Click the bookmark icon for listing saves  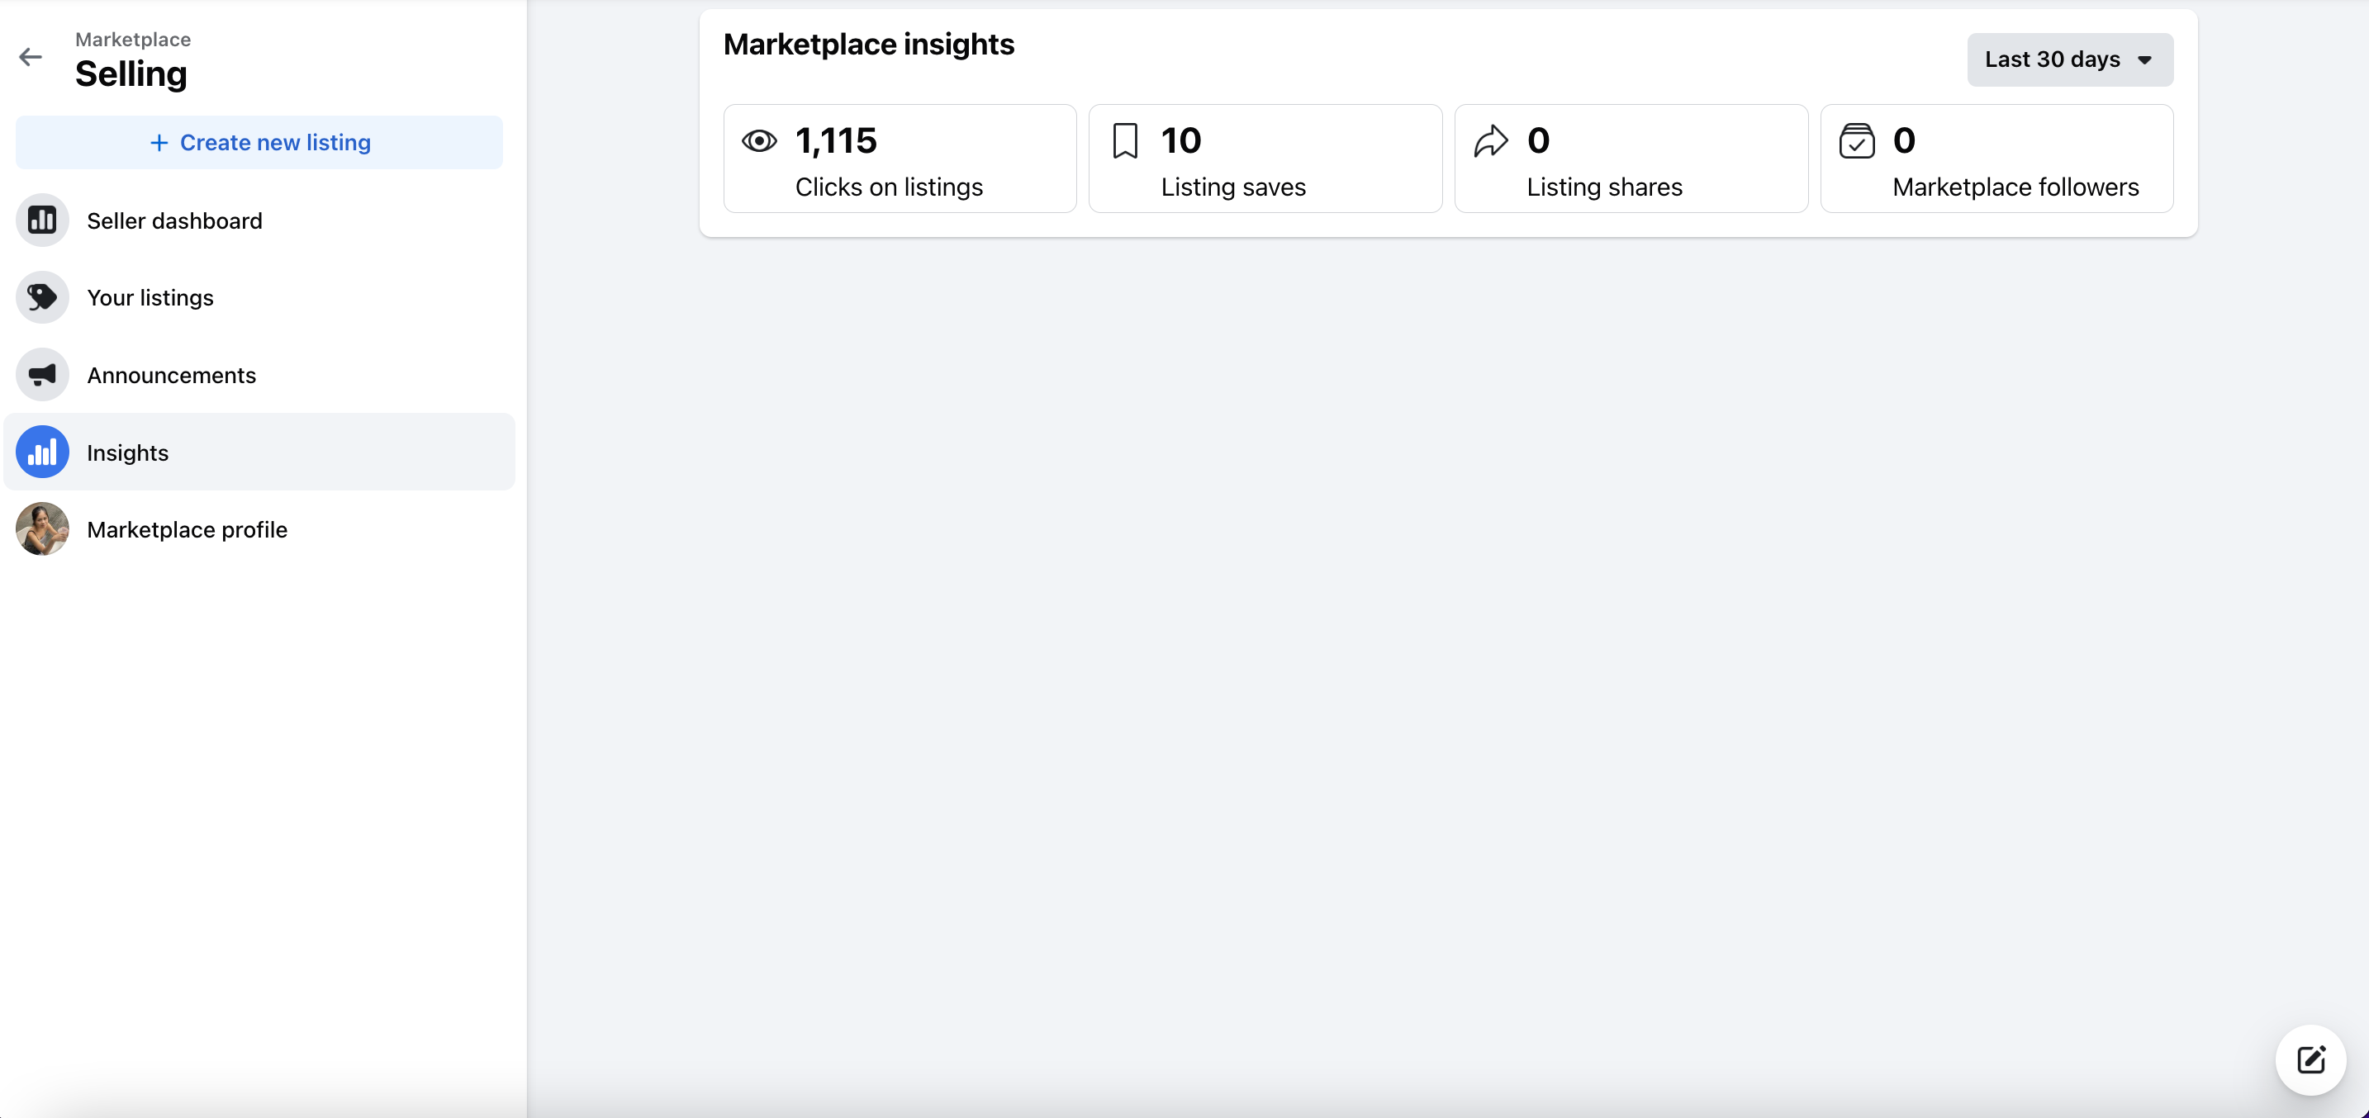(1125, 141)
